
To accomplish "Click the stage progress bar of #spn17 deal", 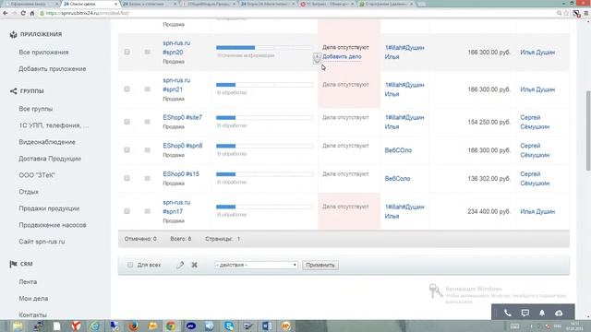I will pos(265,207).
